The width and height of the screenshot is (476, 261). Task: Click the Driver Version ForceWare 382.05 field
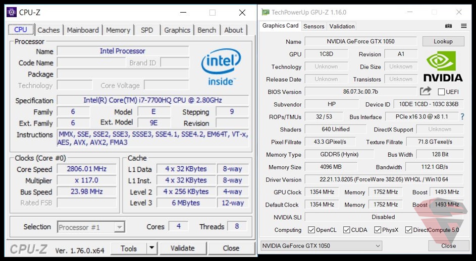[x=384, y=179]
